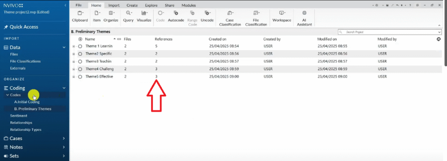Switch to the Modules ribbon tab
Image resolution: width=447 pixels, height=161 pixels.
click(189, 5)
